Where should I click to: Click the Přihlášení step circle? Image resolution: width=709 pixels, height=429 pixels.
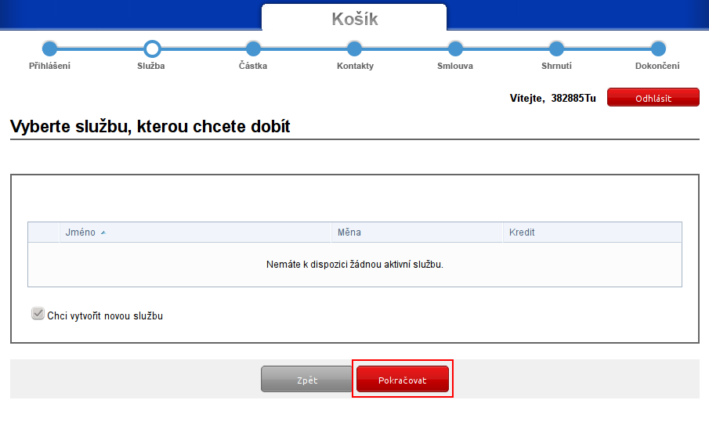point(49,49)
